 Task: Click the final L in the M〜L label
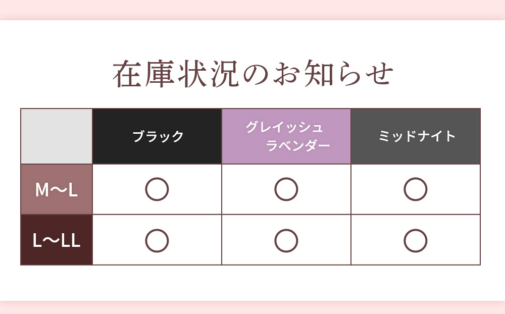(x=73, y=190)
